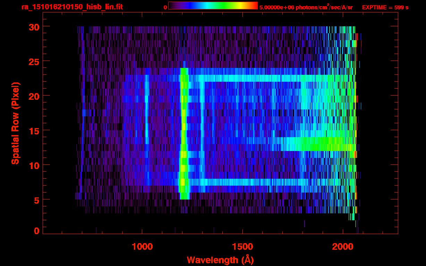Viewport: 426px width, 266px height.
Task: Click the 20 spatial row tick label
Action: (x=34, y=96)
